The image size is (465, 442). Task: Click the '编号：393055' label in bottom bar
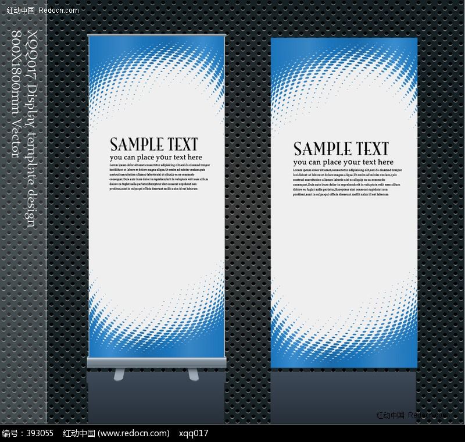(x=27, y=433)
